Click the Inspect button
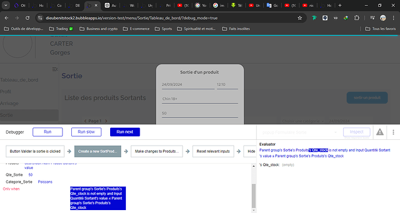400x213 pixels. coord(357,132)
